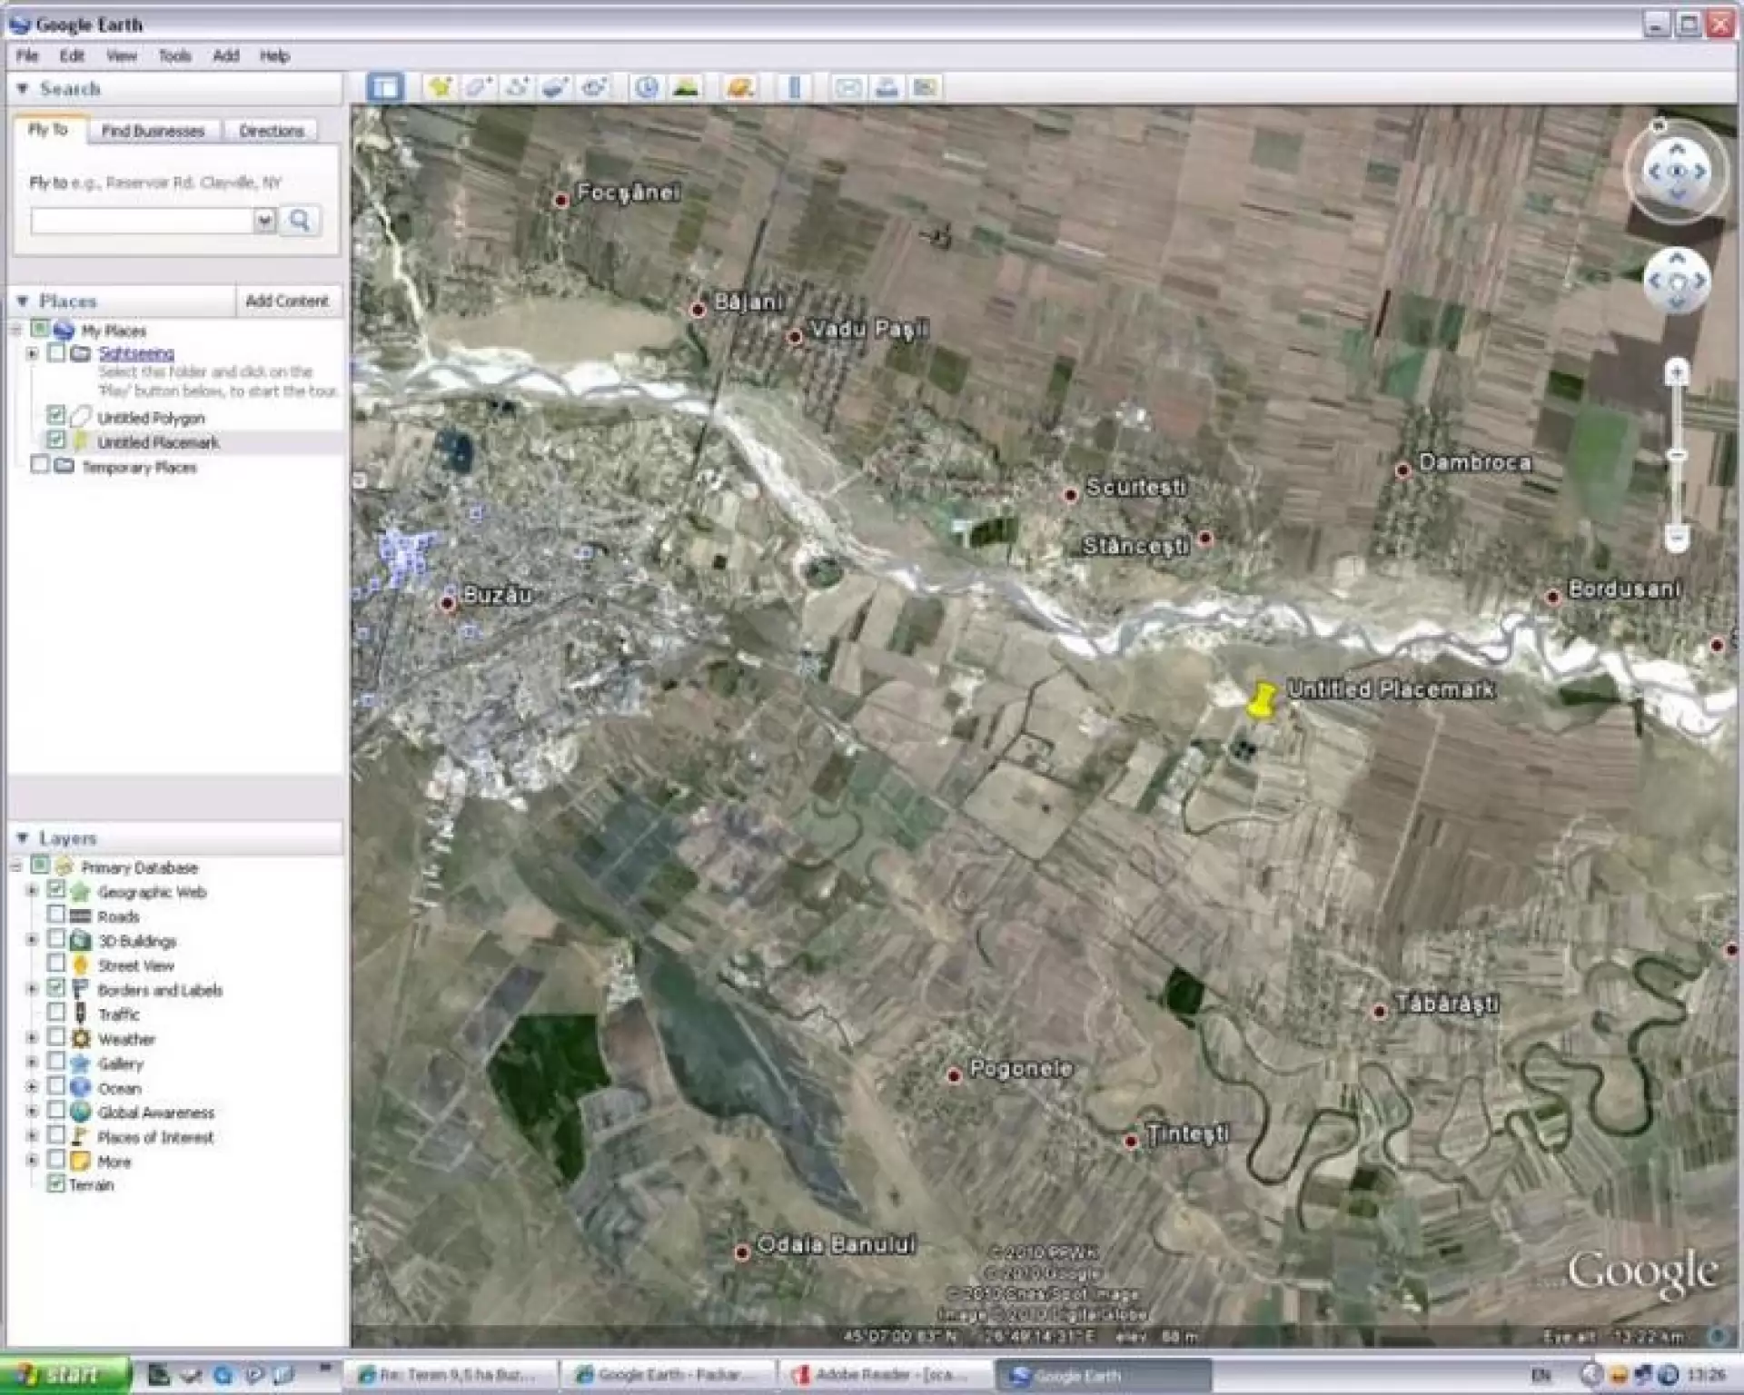Open the Fly To history dropdown arrow
This screenshot has height=1395, width=1744.
click(264, 221)
